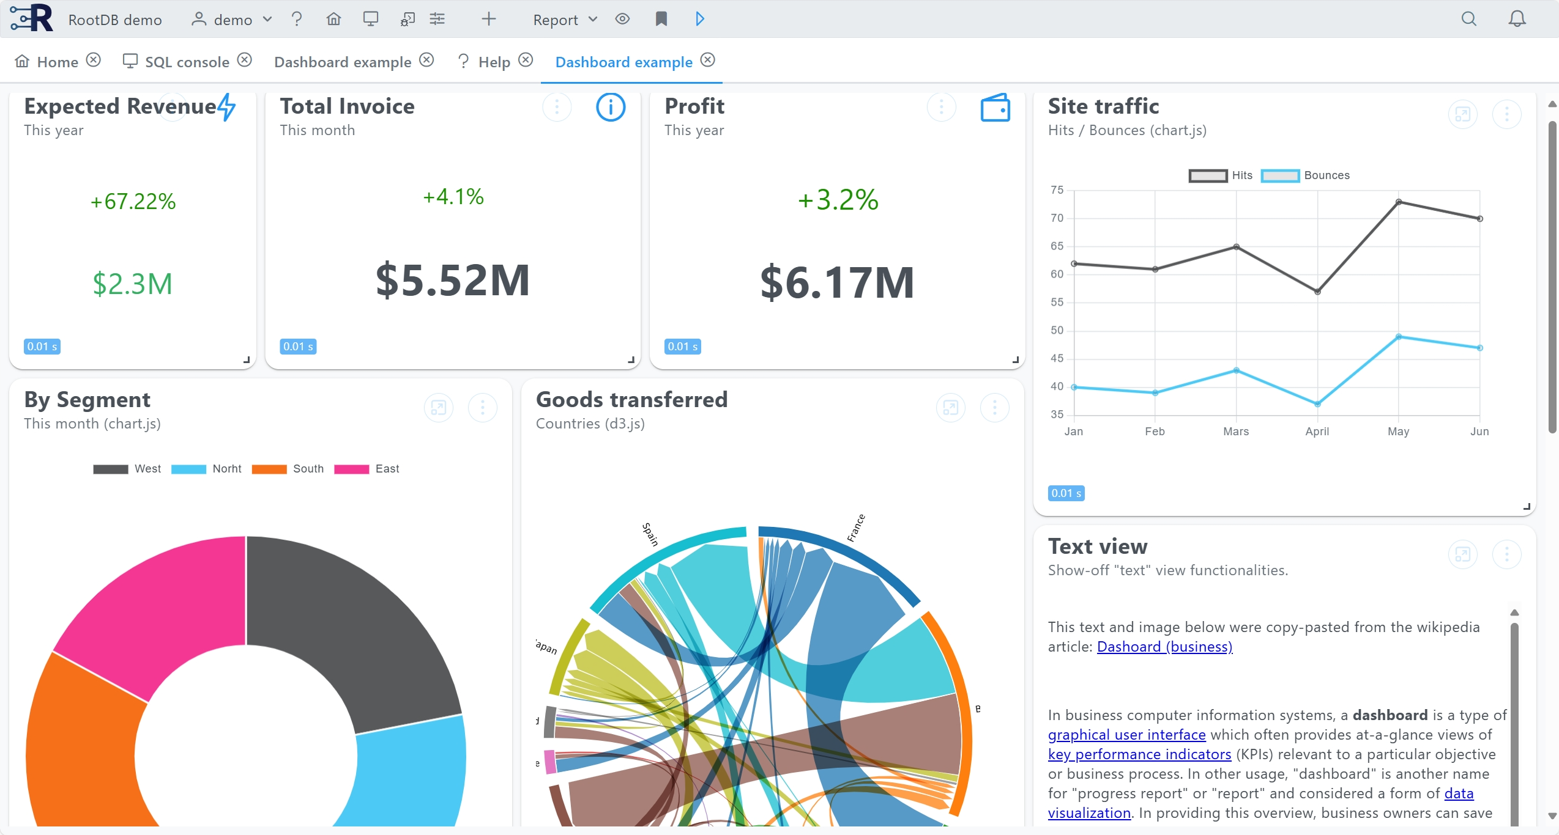Screen dimensions: 1559x835
Task: Close the SQL console tab
Action: tap(244, 60)
